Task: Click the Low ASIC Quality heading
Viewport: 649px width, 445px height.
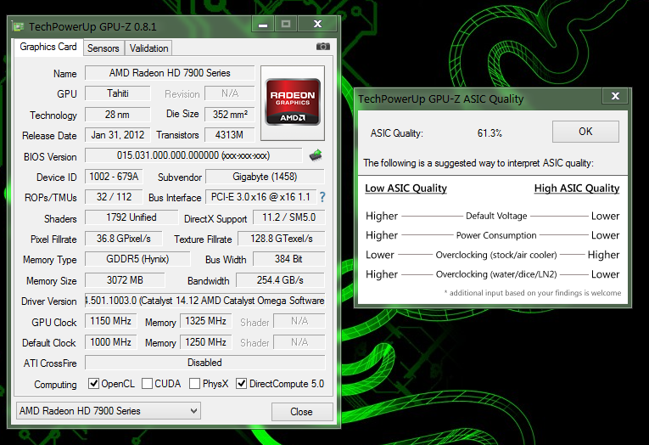Action: [x=406, y=189]
